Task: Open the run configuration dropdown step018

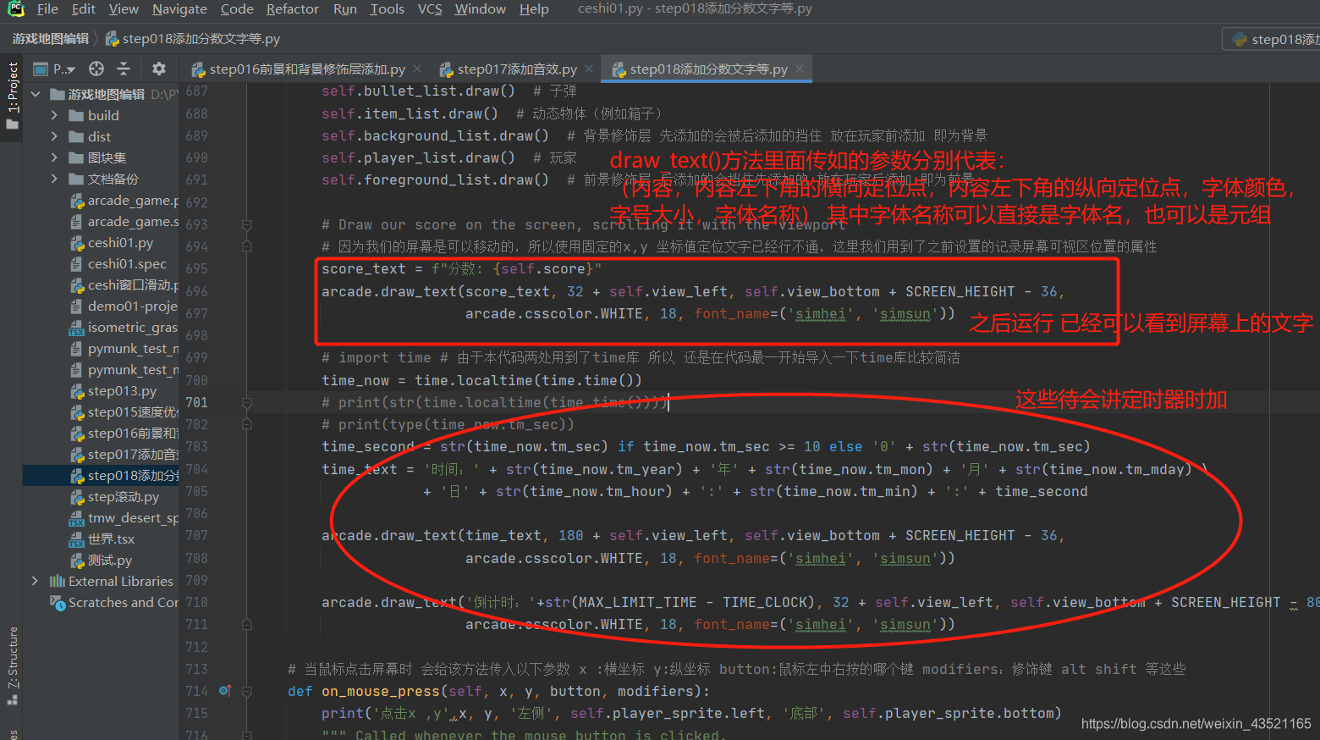Action: tap(1273, 39)
